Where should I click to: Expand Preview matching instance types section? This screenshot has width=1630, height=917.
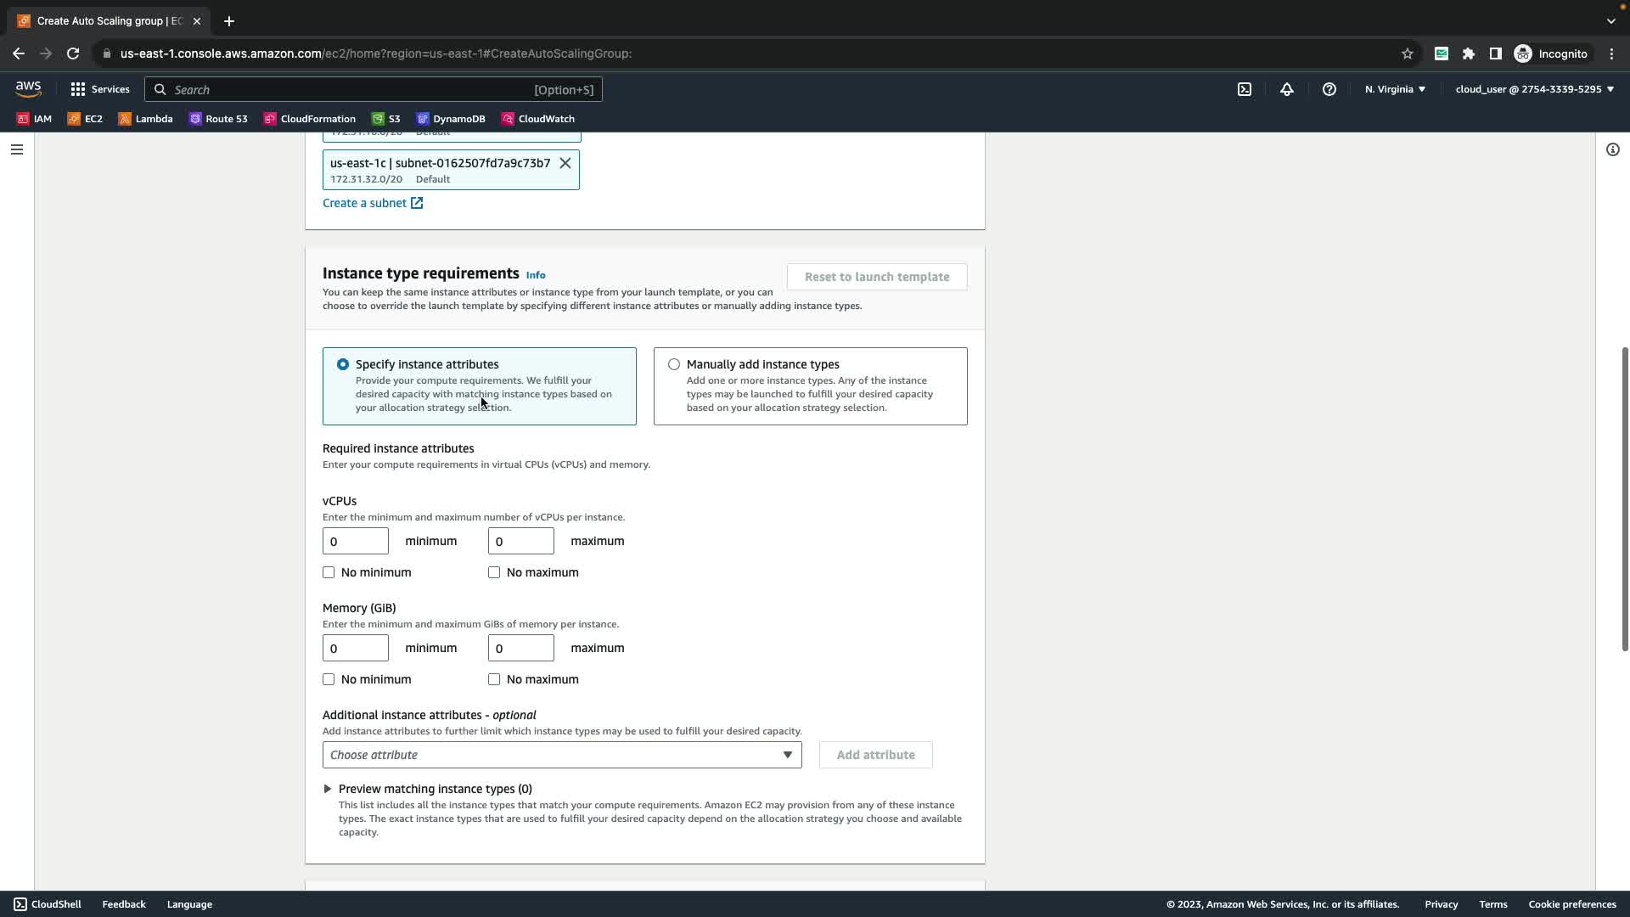pos(328,789)
